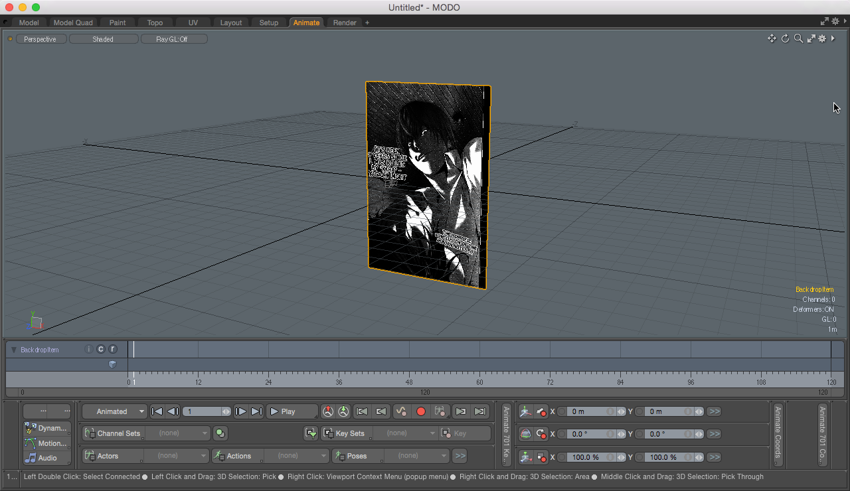Collapse the Backdrop Item timeline track
The image size is (850, 491).
(13, 350)
